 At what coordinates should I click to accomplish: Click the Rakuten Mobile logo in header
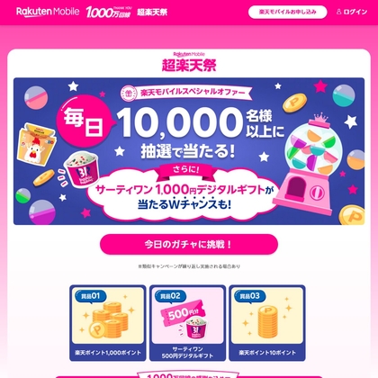pyautogui.click(x=48, y=12)
